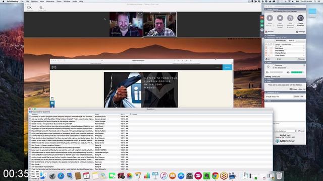The image size is (323, 181).
Task: Collapse the Chat section
Action: click(x=266, y=101)
